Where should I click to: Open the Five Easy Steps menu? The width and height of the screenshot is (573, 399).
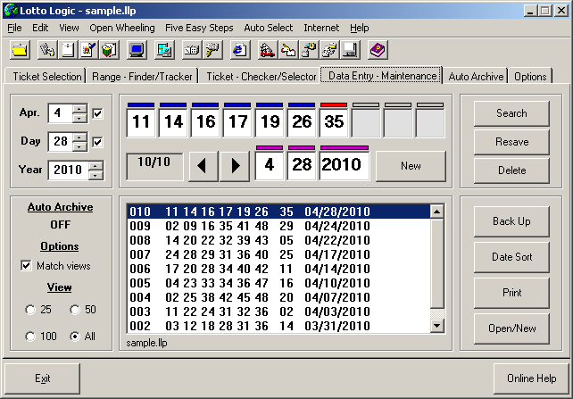[199, 28]
